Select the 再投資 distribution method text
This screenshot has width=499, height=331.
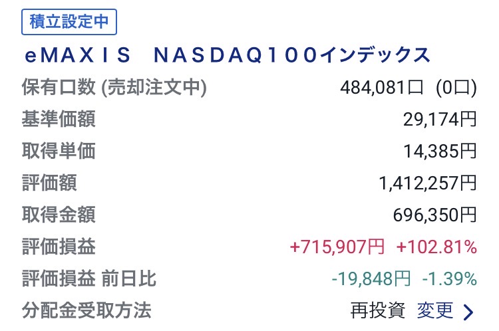click(x=378, y=310)
